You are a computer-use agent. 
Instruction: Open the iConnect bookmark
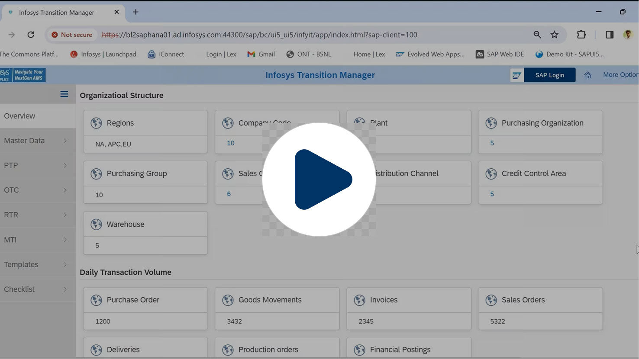(x=166, y=54)
